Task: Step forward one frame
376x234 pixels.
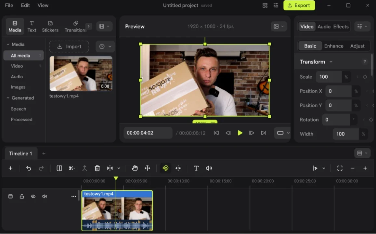Action: (251, 133)
